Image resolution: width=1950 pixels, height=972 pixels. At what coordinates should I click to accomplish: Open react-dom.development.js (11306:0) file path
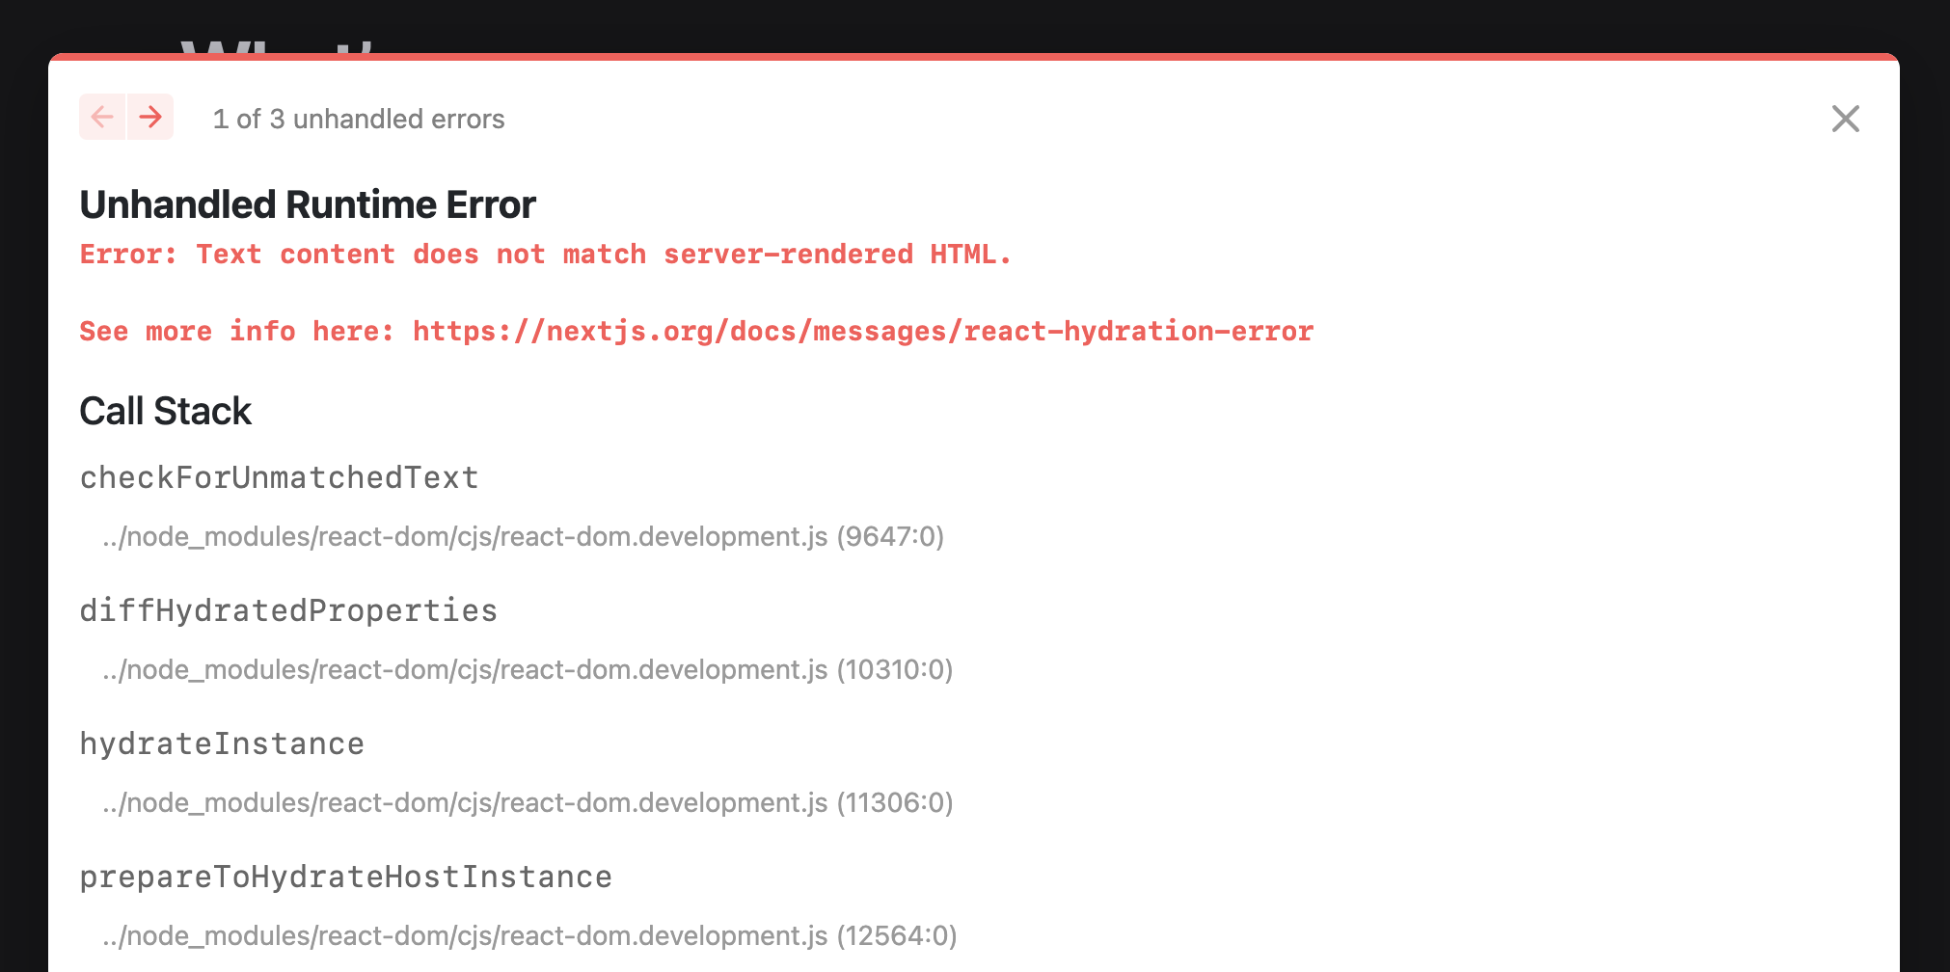coord(528,802)
